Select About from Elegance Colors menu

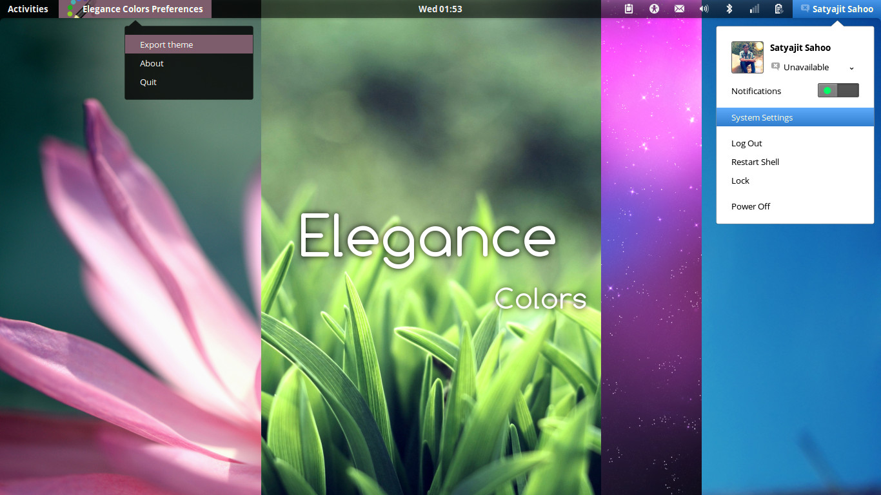pos(151,63)
